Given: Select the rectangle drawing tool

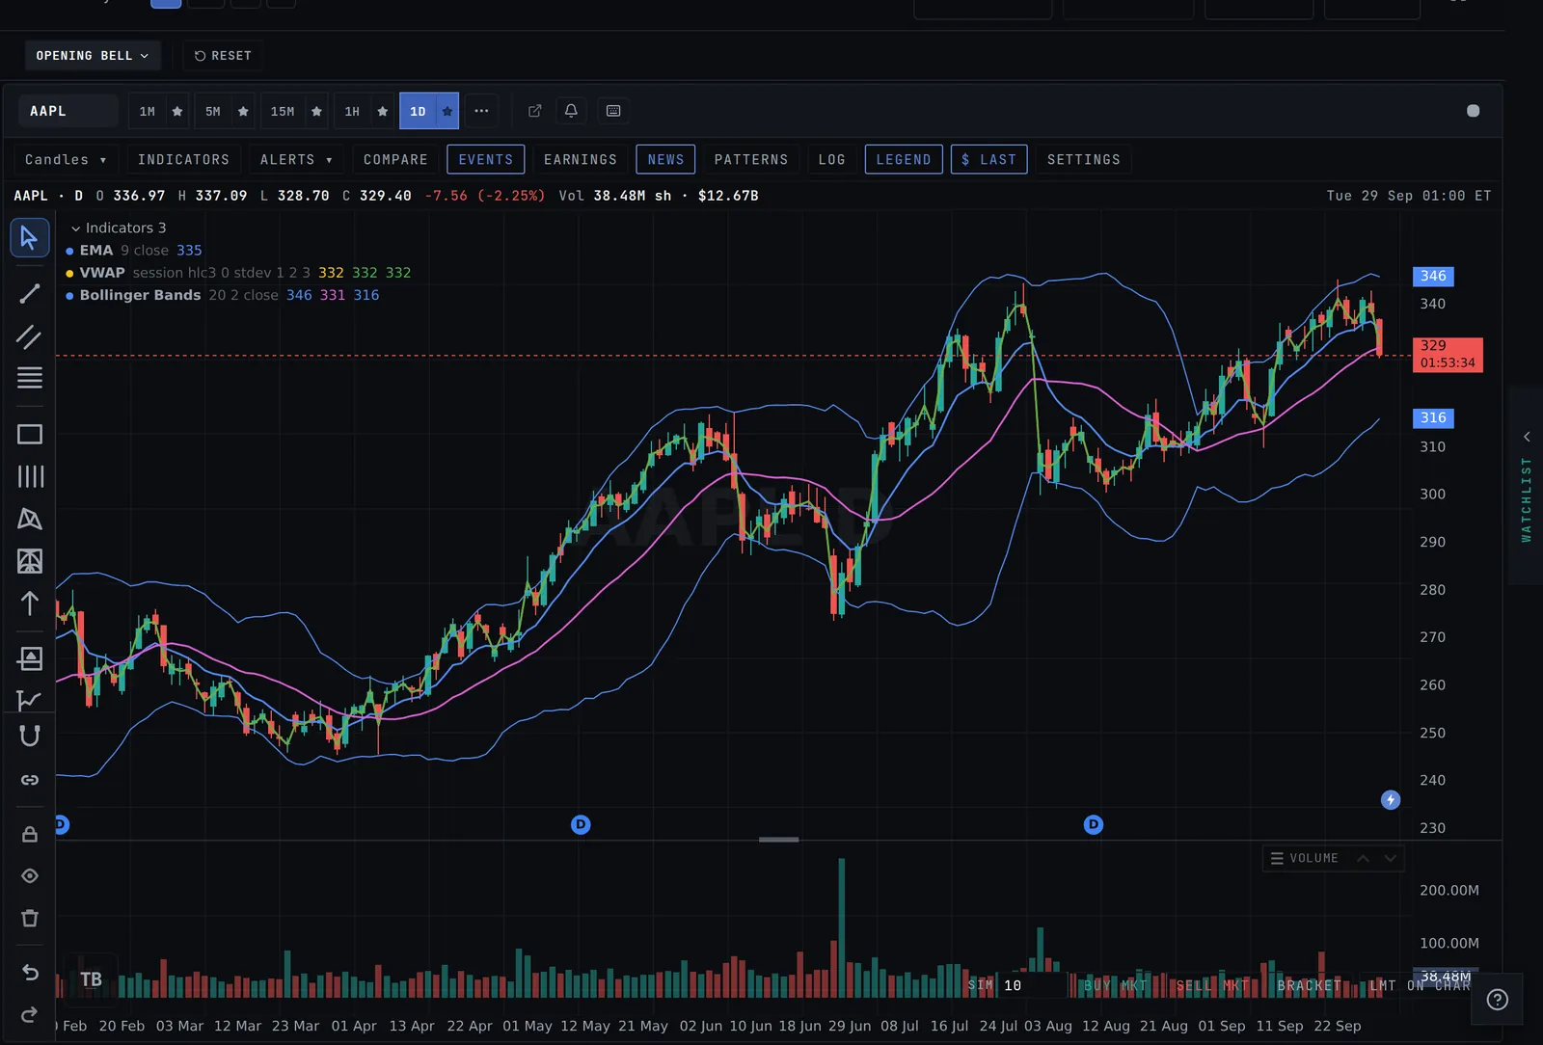Looking at the screenshot, I should pyautogui.click(x=30, y=434).
